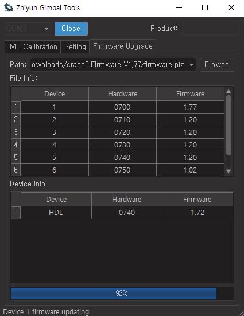The image size is (244, 316).
Task: Open the Setting tab
Action: [75, 47]
